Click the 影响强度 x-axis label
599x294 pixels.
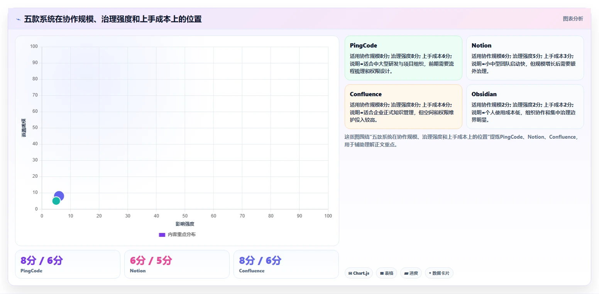pos(185,224)
